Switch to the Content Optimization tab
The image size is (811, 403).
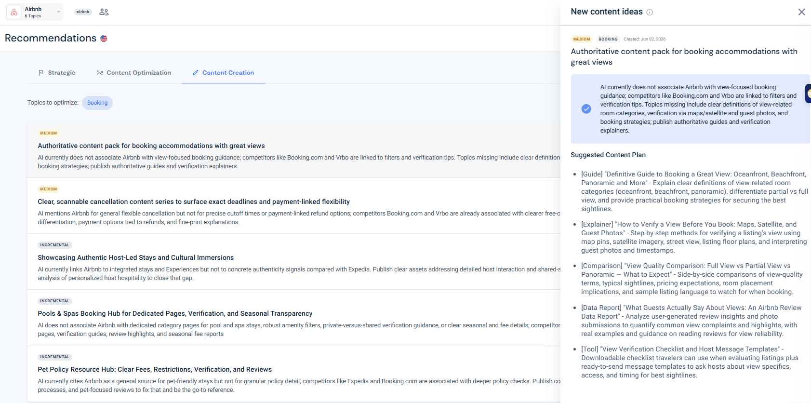[x=133, y=73]
